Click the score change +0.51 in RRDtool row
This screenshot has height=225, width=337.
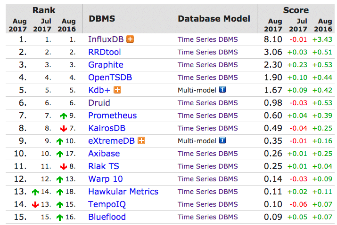322,52
